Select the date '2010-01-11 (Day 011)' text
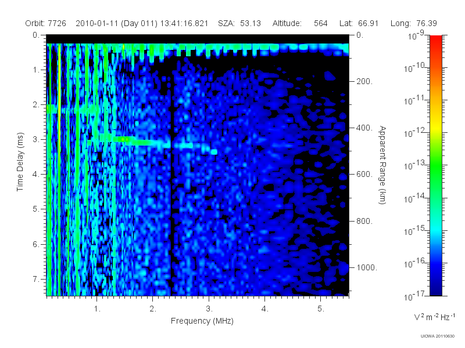The image size is (465, 348). coord(116,23)
